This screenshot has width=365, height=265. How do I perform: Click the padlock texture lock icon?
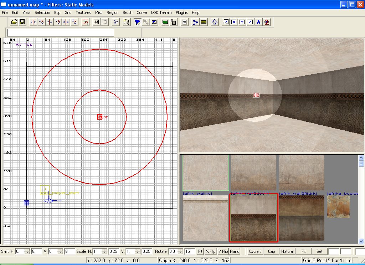[174, 22]
